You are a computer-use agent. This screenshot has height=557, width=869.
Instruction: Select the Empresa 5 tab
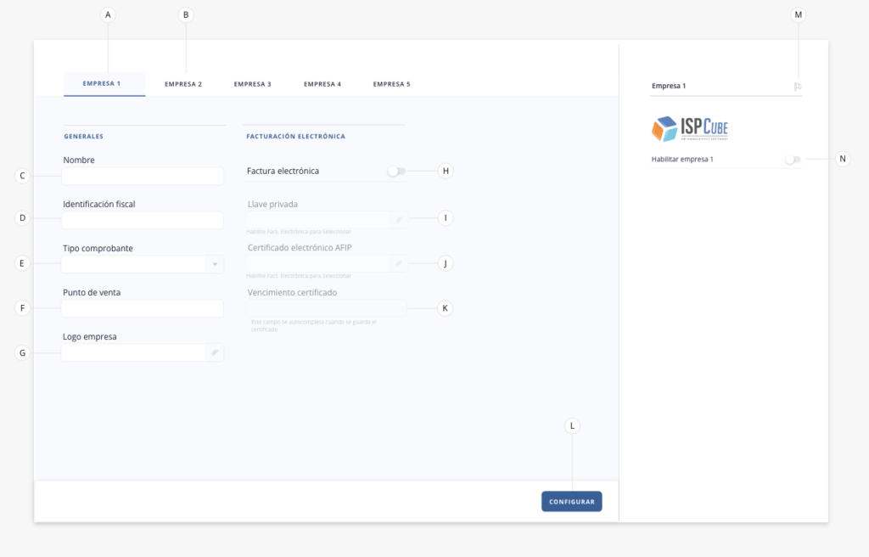[x=390, y=83]
